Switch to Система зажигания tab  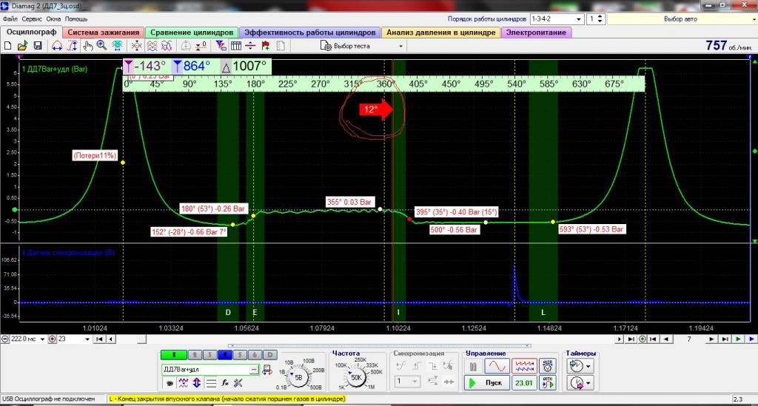coord(103,33)
